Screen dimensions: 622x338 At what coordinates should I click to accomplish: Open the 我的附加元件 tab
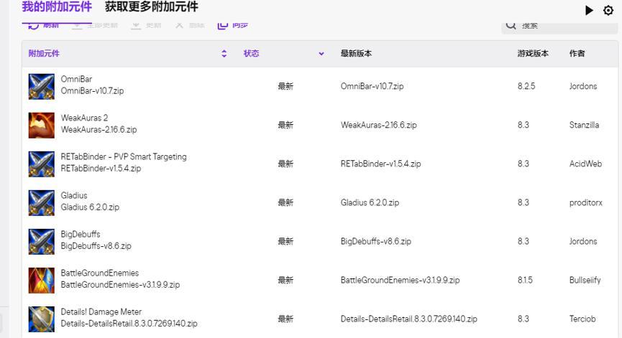pyautogui.click(x=57, y=6)
